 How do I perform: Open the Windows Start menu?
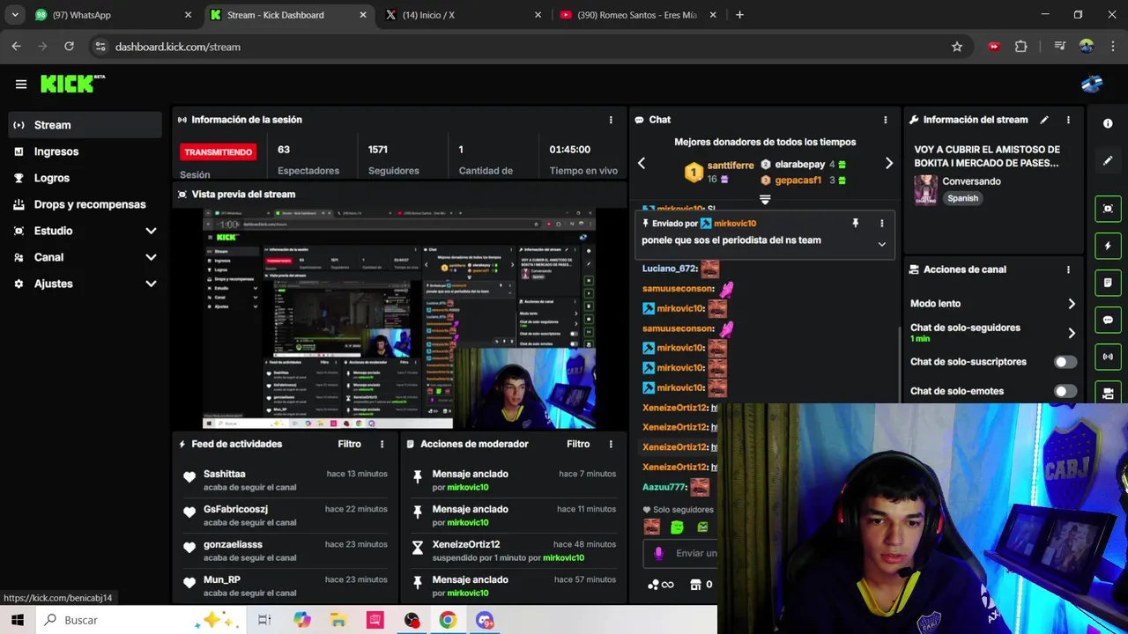(18, 620)
